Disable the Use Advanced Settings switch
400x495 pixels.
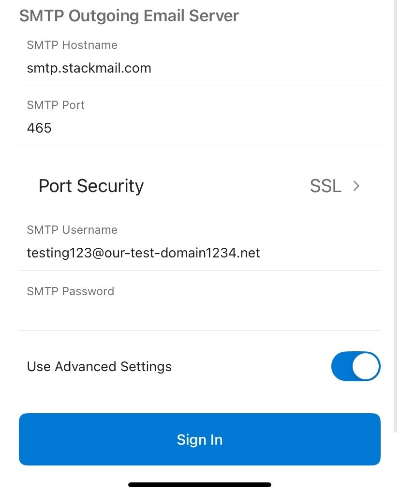pyautogui.click(x=356, y=366)
